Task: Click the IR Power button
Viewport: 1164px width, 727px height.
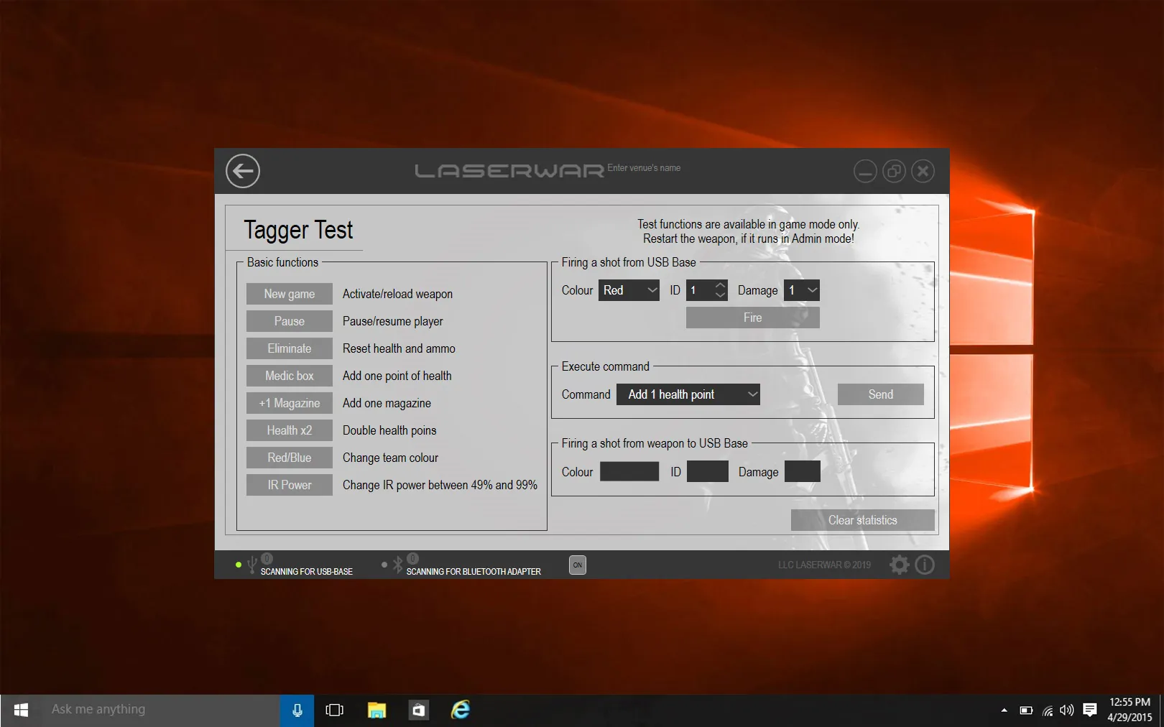Action: (290, 485)
